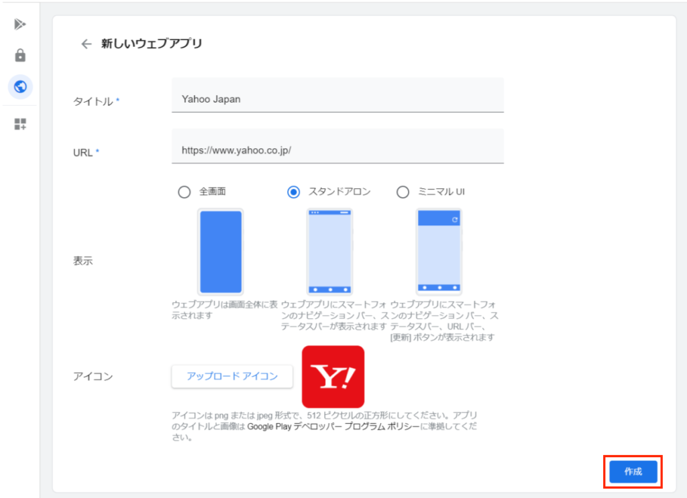This screenshot has height=498, width=687.
Task: Click the URL field with yahoo.co.jp
Action: tap(337, 150)
